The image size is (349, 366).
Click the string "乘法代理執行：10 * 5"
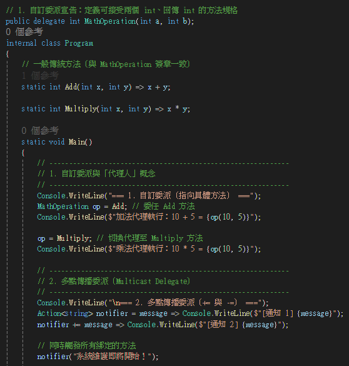(155, 249)
